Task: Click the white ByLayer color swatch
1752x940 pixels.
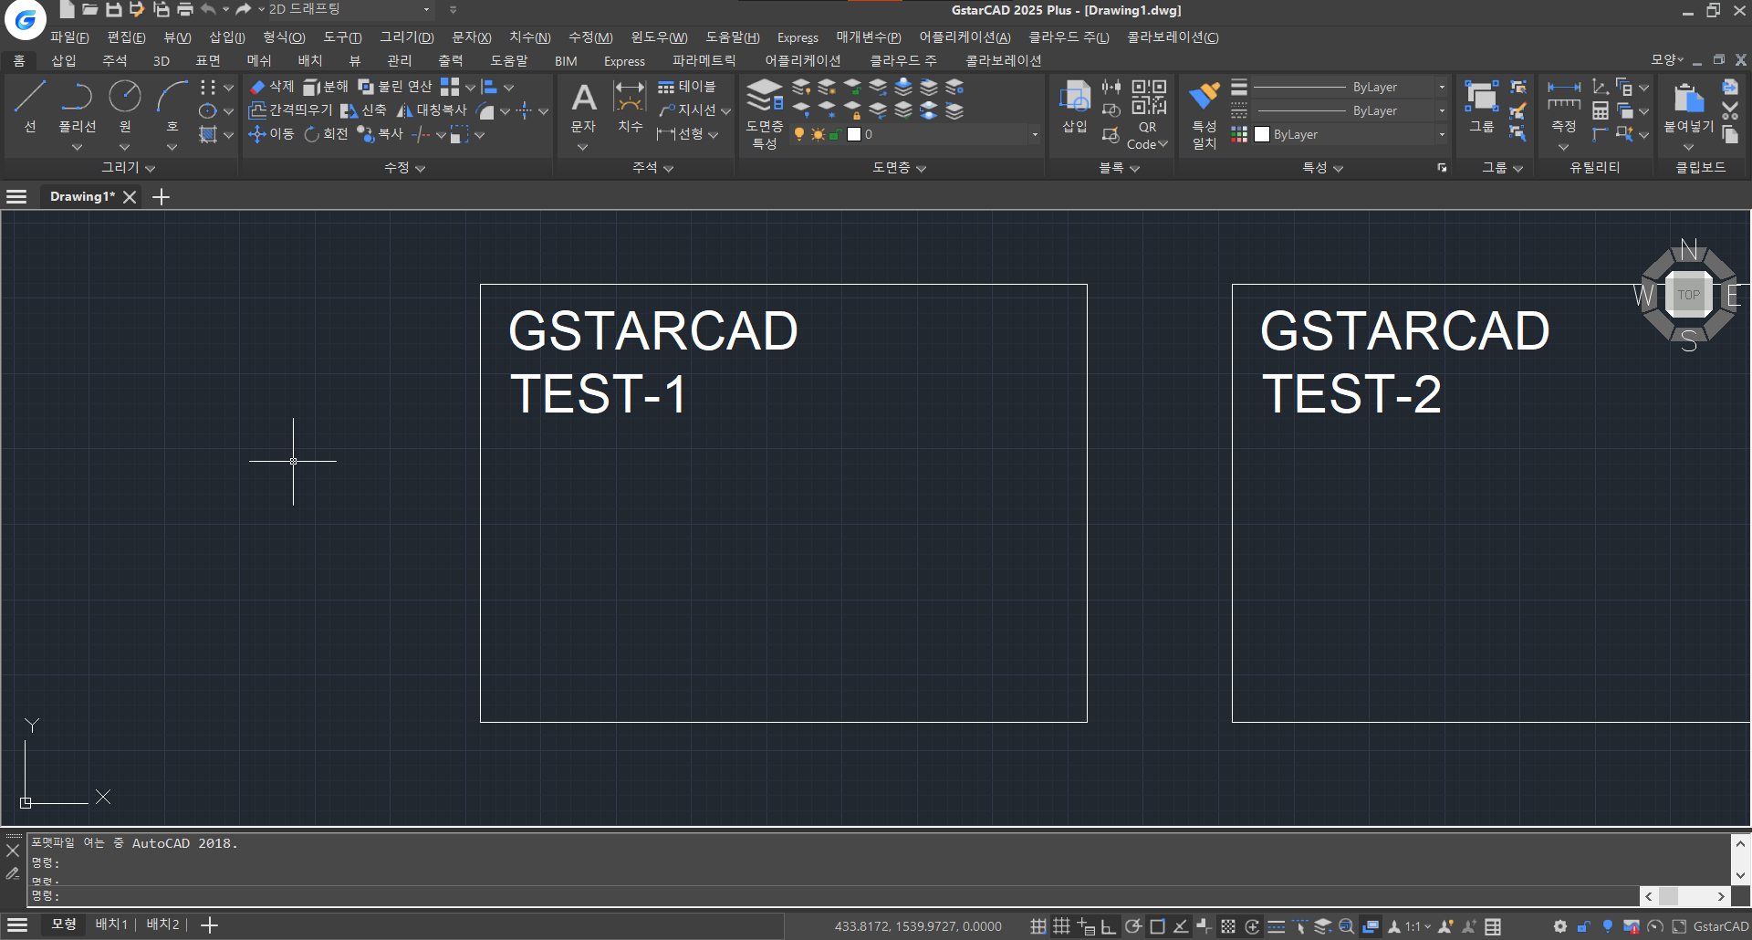Action: pos(1262,134)
